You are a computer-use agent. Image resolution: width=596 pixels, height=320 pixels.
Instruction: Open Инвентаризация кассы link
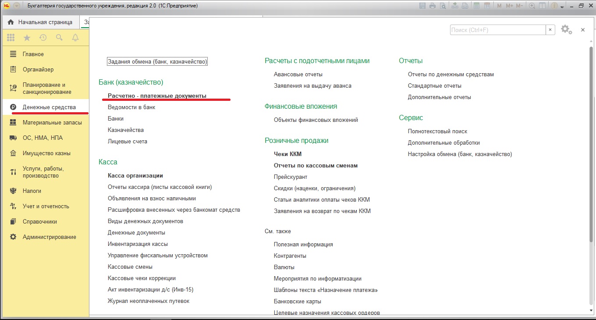(138, 244)
